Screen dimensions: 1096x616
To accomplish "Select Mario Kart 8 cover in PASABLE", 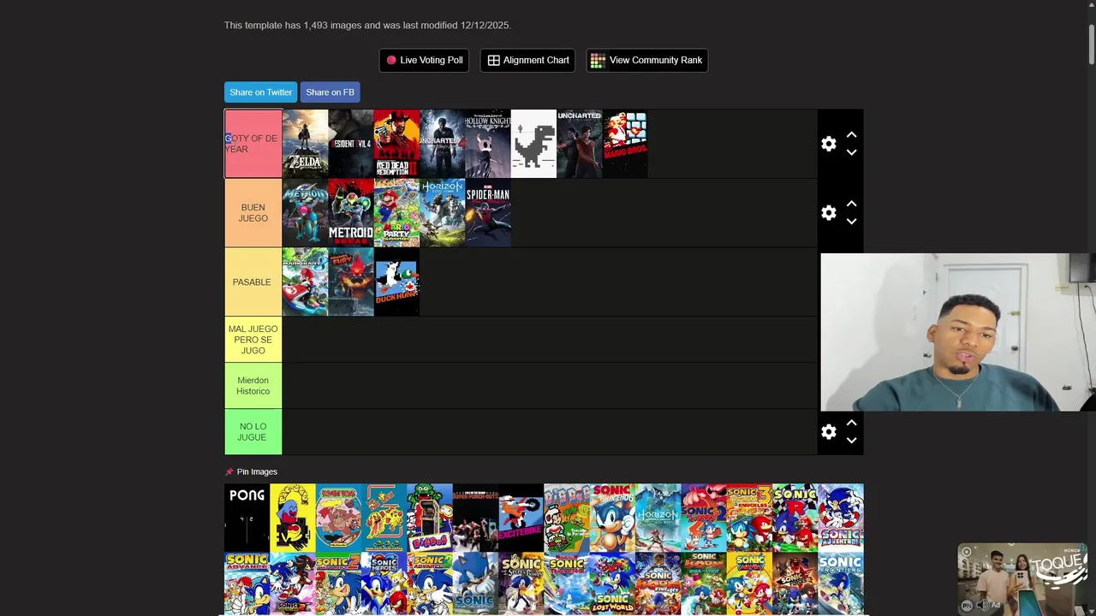I will 305,282.
